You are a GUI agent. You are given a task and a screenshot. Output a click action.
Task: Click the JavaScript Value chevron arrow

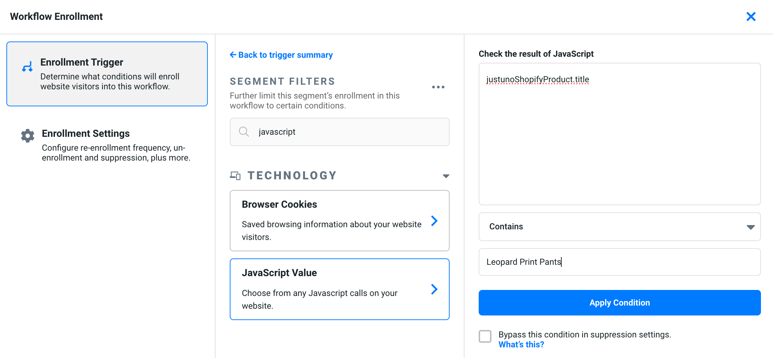coord(434,289)
